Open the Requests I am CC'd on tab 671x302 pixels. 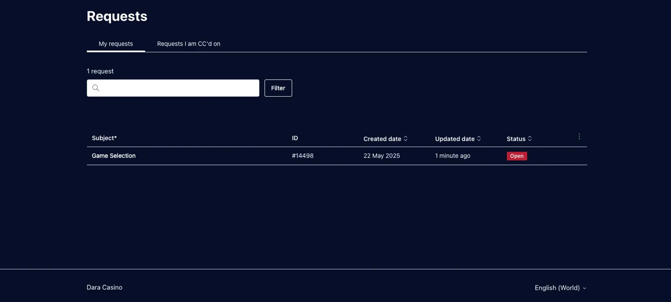pyautogui.click(x=188, y=44)
